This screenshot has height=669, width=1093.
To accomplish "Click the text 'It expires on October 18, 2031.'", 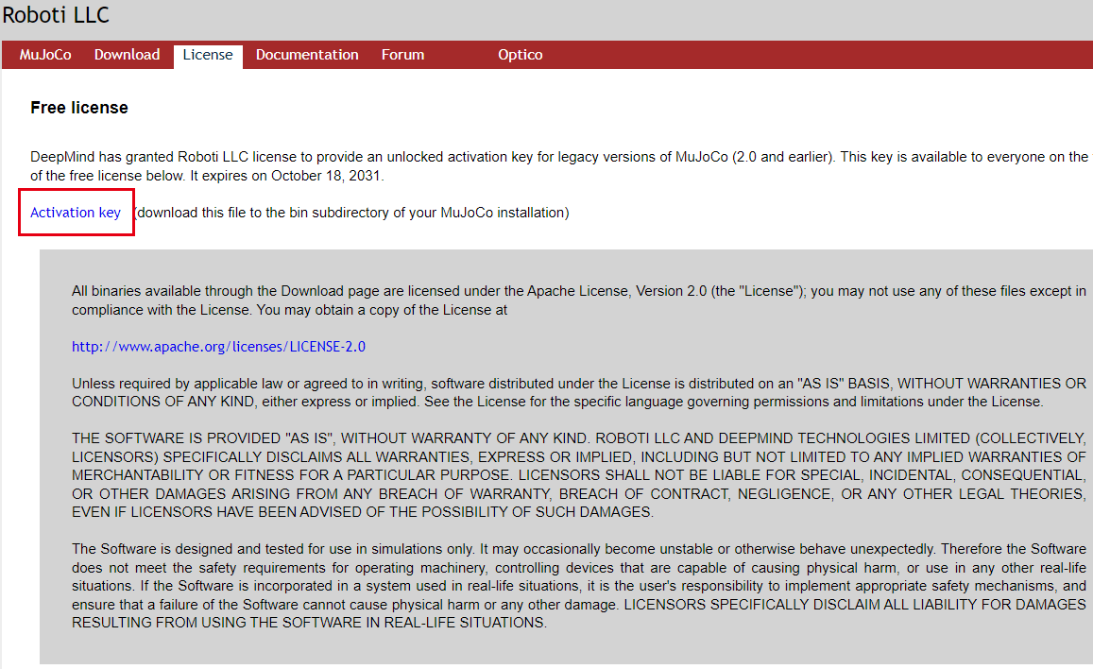I will 287,176.
